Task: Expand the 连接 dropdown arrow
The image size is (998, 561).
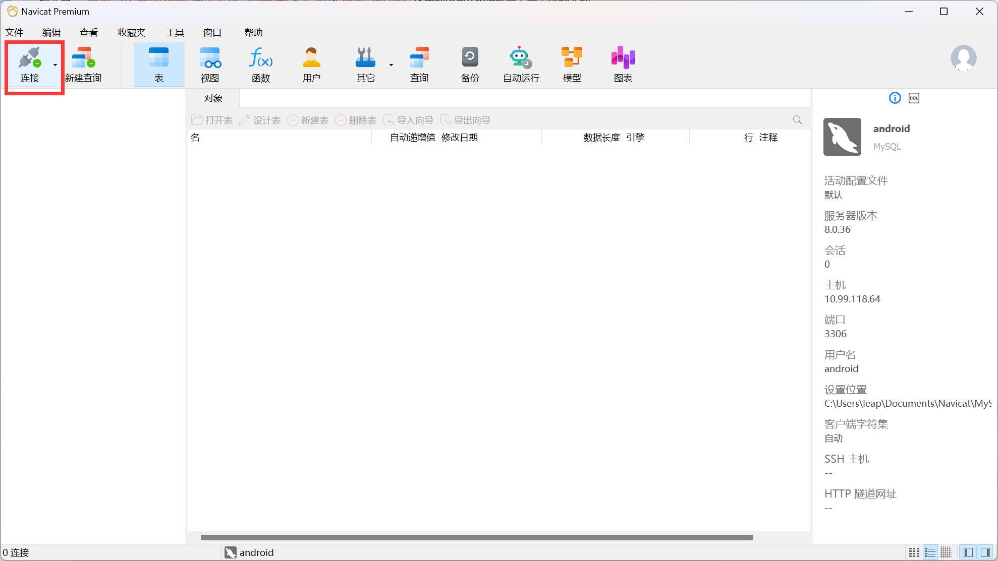Action: 55,65
